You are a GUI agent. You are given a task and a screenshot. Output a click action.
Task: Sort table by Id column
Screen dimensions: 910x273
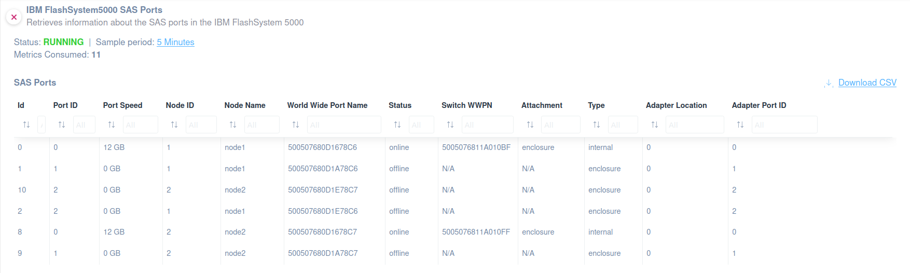click(x=26, y=125)
